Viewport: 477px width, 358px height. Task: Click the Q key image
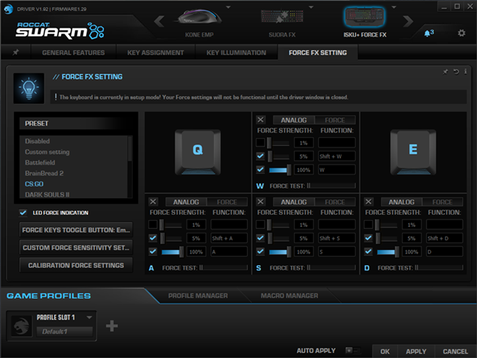point(197,150)
